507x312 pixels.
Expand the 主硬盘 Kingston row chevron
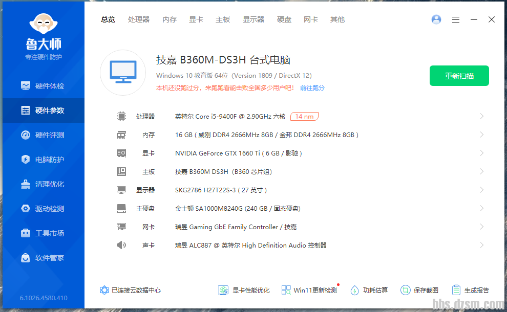tap(481, 209)
